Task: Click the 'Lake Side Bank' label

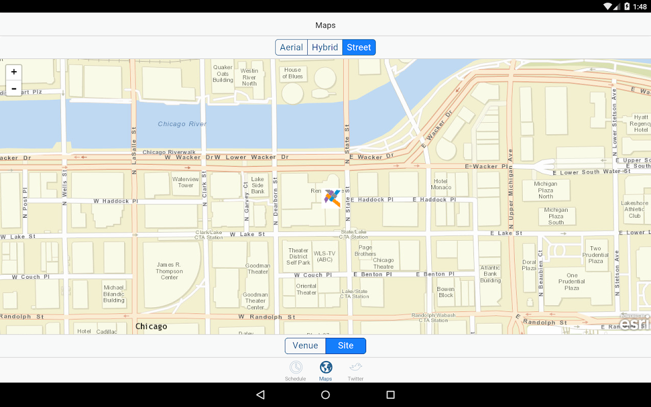Action: [x=258, y=185]
